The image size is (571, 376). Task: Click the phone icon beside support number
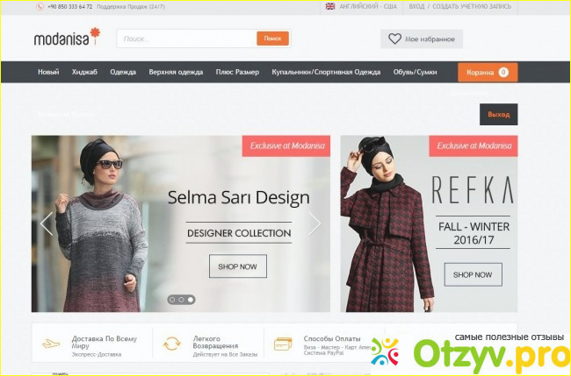[x=40, y=7]
